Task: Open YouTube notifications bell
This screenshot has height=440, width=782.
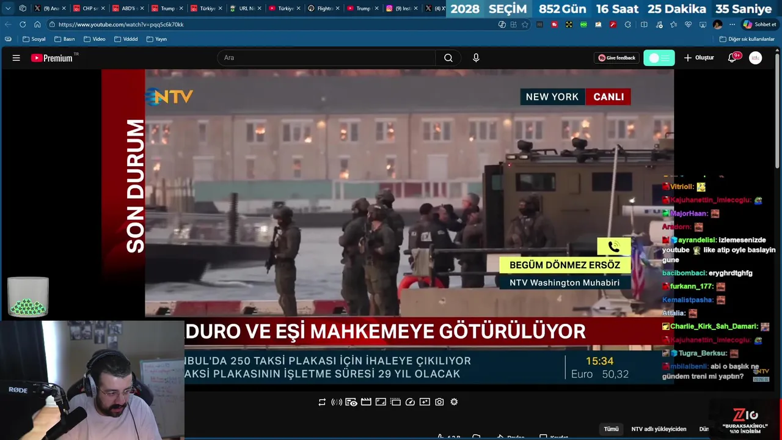Action: (x=732, y=58)
